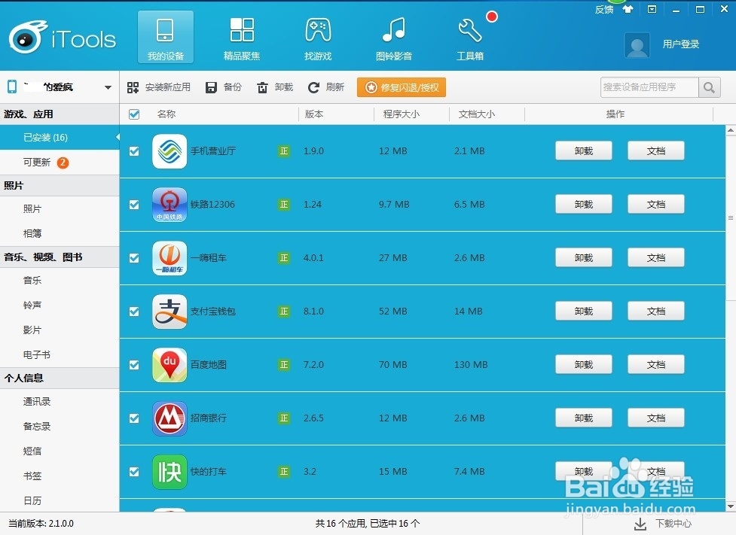Switch to the 我的设备 tab
The width and height of the screenshot is (736, 535).
pos(165,36)
